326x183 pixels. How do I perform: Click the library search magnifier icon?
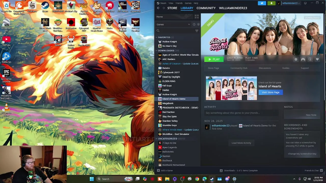pos(158,31)
